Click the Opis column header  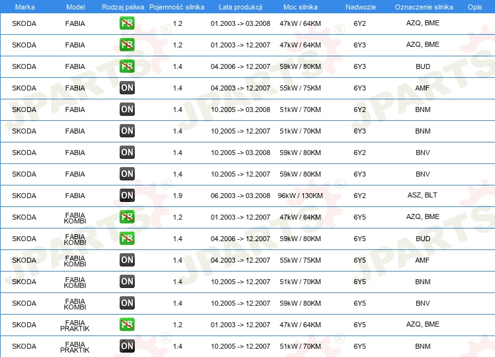click(475, 7)
